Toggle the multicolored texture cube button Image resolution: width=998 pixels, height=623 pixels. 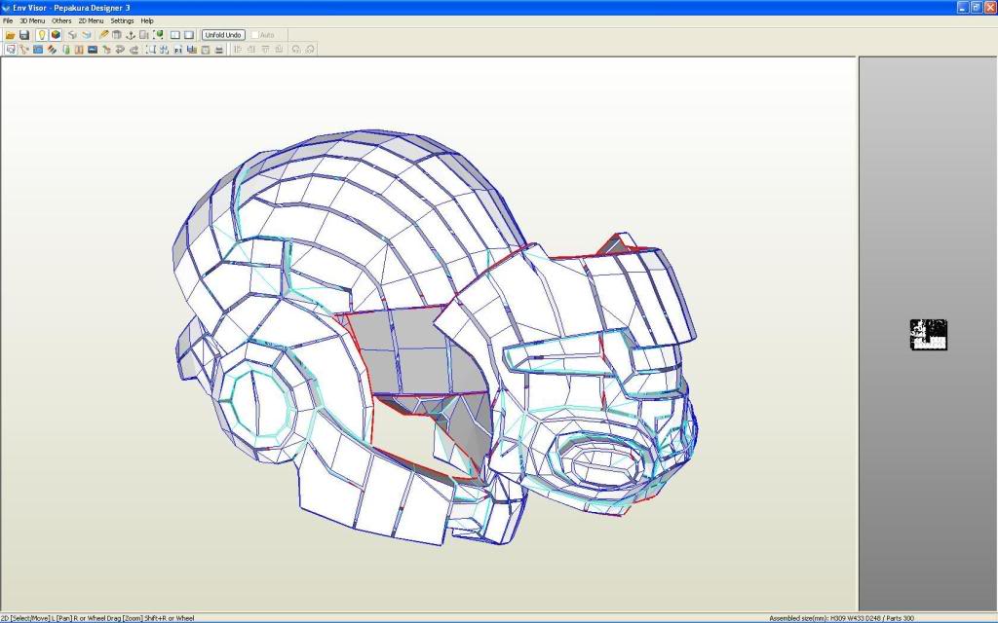pos(56,35)
